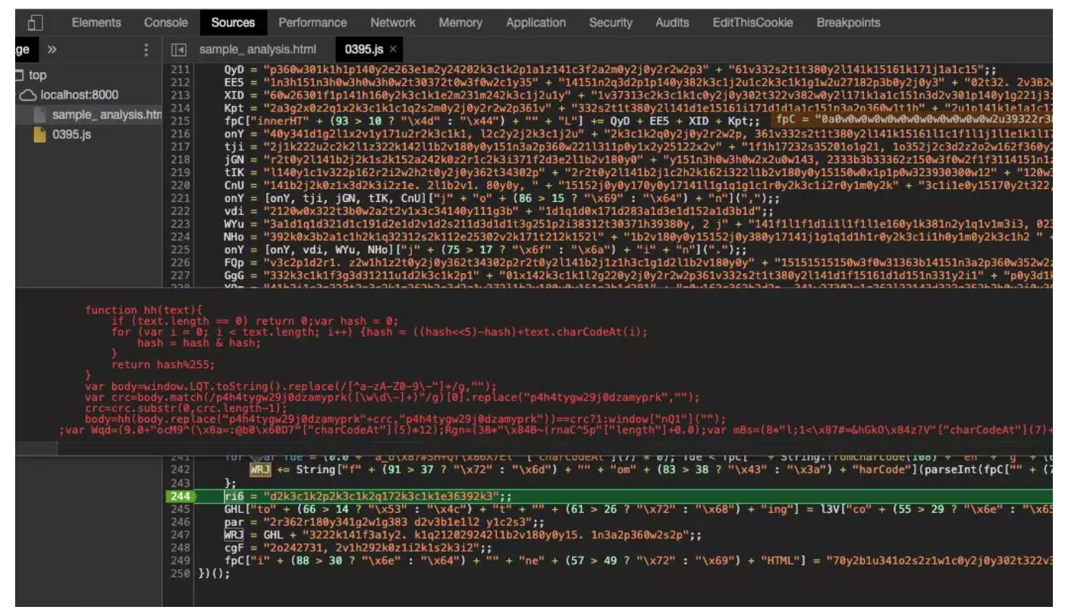Viewport: 1065px width, 616px height.
Task: Set a breakpoint on line 242
Action: point(181,471)
